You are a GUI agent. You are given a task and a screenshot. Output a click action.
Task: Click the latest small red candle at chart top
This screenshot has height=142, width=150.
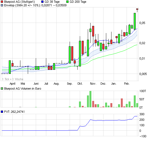137,9
